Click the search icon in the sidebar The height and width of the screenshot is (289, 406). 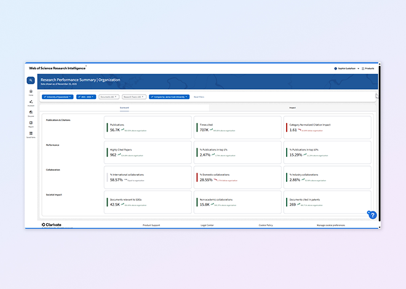click(31, 80)
